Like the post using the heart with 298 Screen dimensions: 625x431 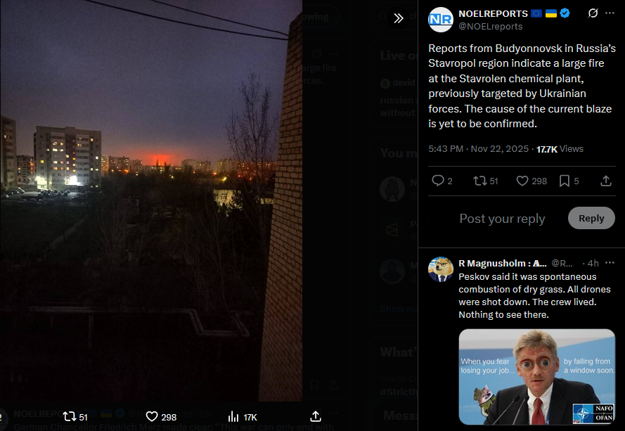[x=522, y=181]
